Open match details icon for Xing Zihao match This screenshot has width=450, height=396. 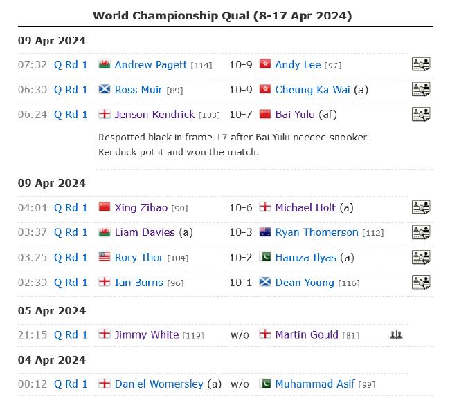click(421, 207)
